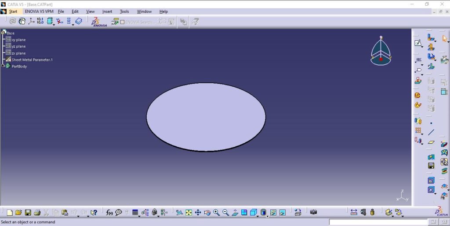This screenshot has height=226, width=450.
Task: Click the Measure 10.1 dimension icon
Action: 40,21
